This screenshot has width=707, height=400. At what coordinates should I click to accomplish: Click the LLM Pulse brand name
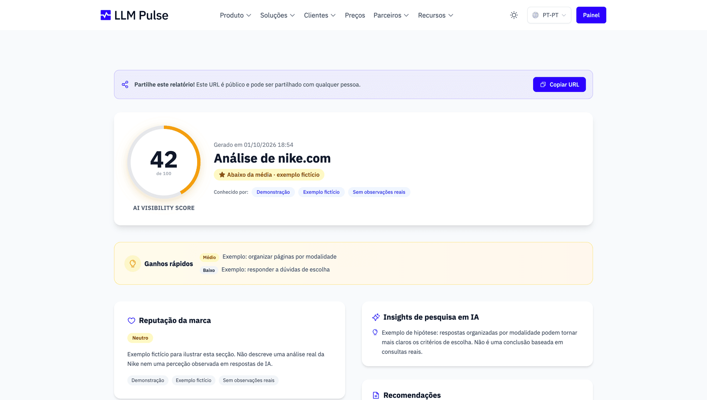point(141,15)
